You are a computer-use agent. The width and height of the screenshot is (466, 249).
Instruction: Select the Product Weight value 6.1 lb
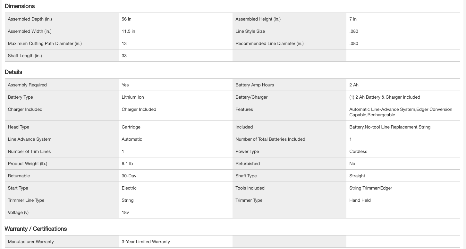click(127, 164)
